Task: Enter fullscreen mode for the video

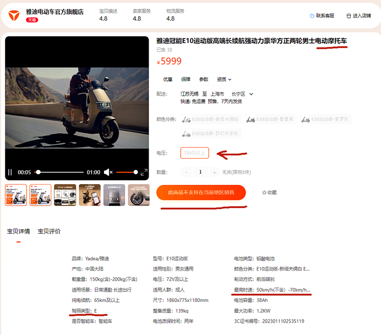Action: point(144,172)
